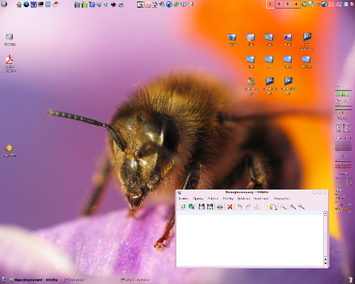Switch to virtual desktop 4 in pager
This screenshot has width=355, height=284.
pyautogui.click(x=296, y=4)
